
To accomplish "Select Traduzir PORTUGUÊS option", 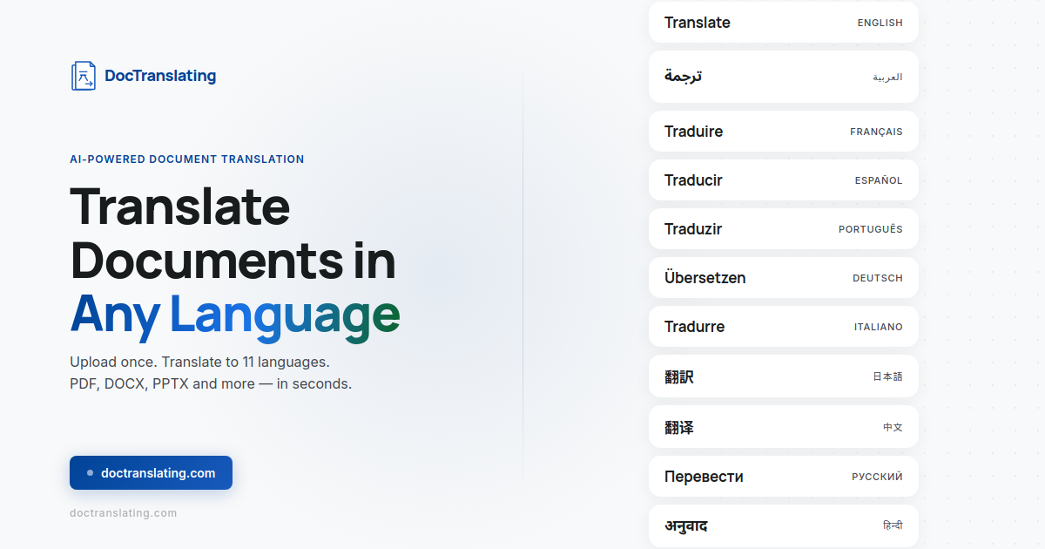I will pos(783,228).
